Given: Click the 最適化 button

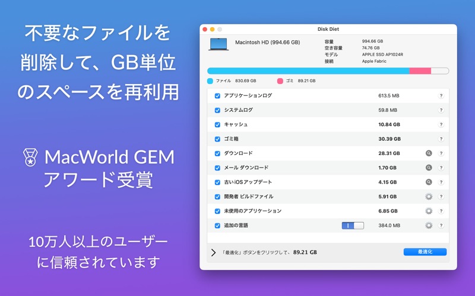Looking at the screenshot, I should [x=425, y=252].
